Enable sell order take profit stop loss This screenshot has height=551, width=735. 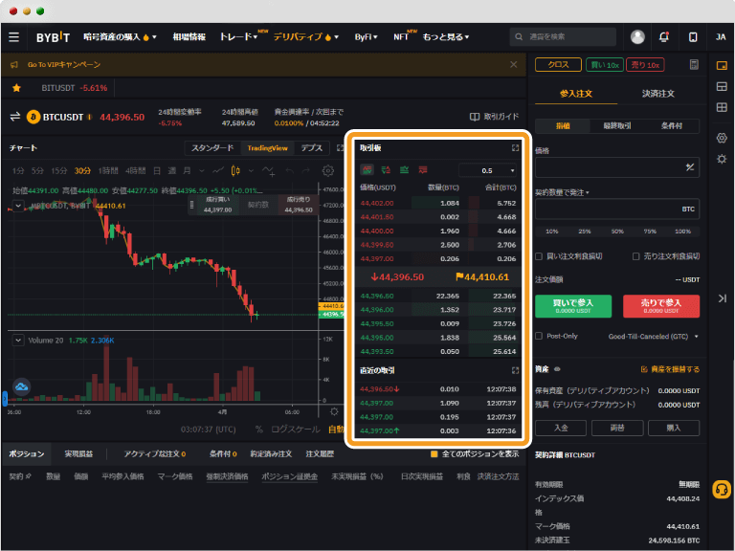click(x=635, y=256)
